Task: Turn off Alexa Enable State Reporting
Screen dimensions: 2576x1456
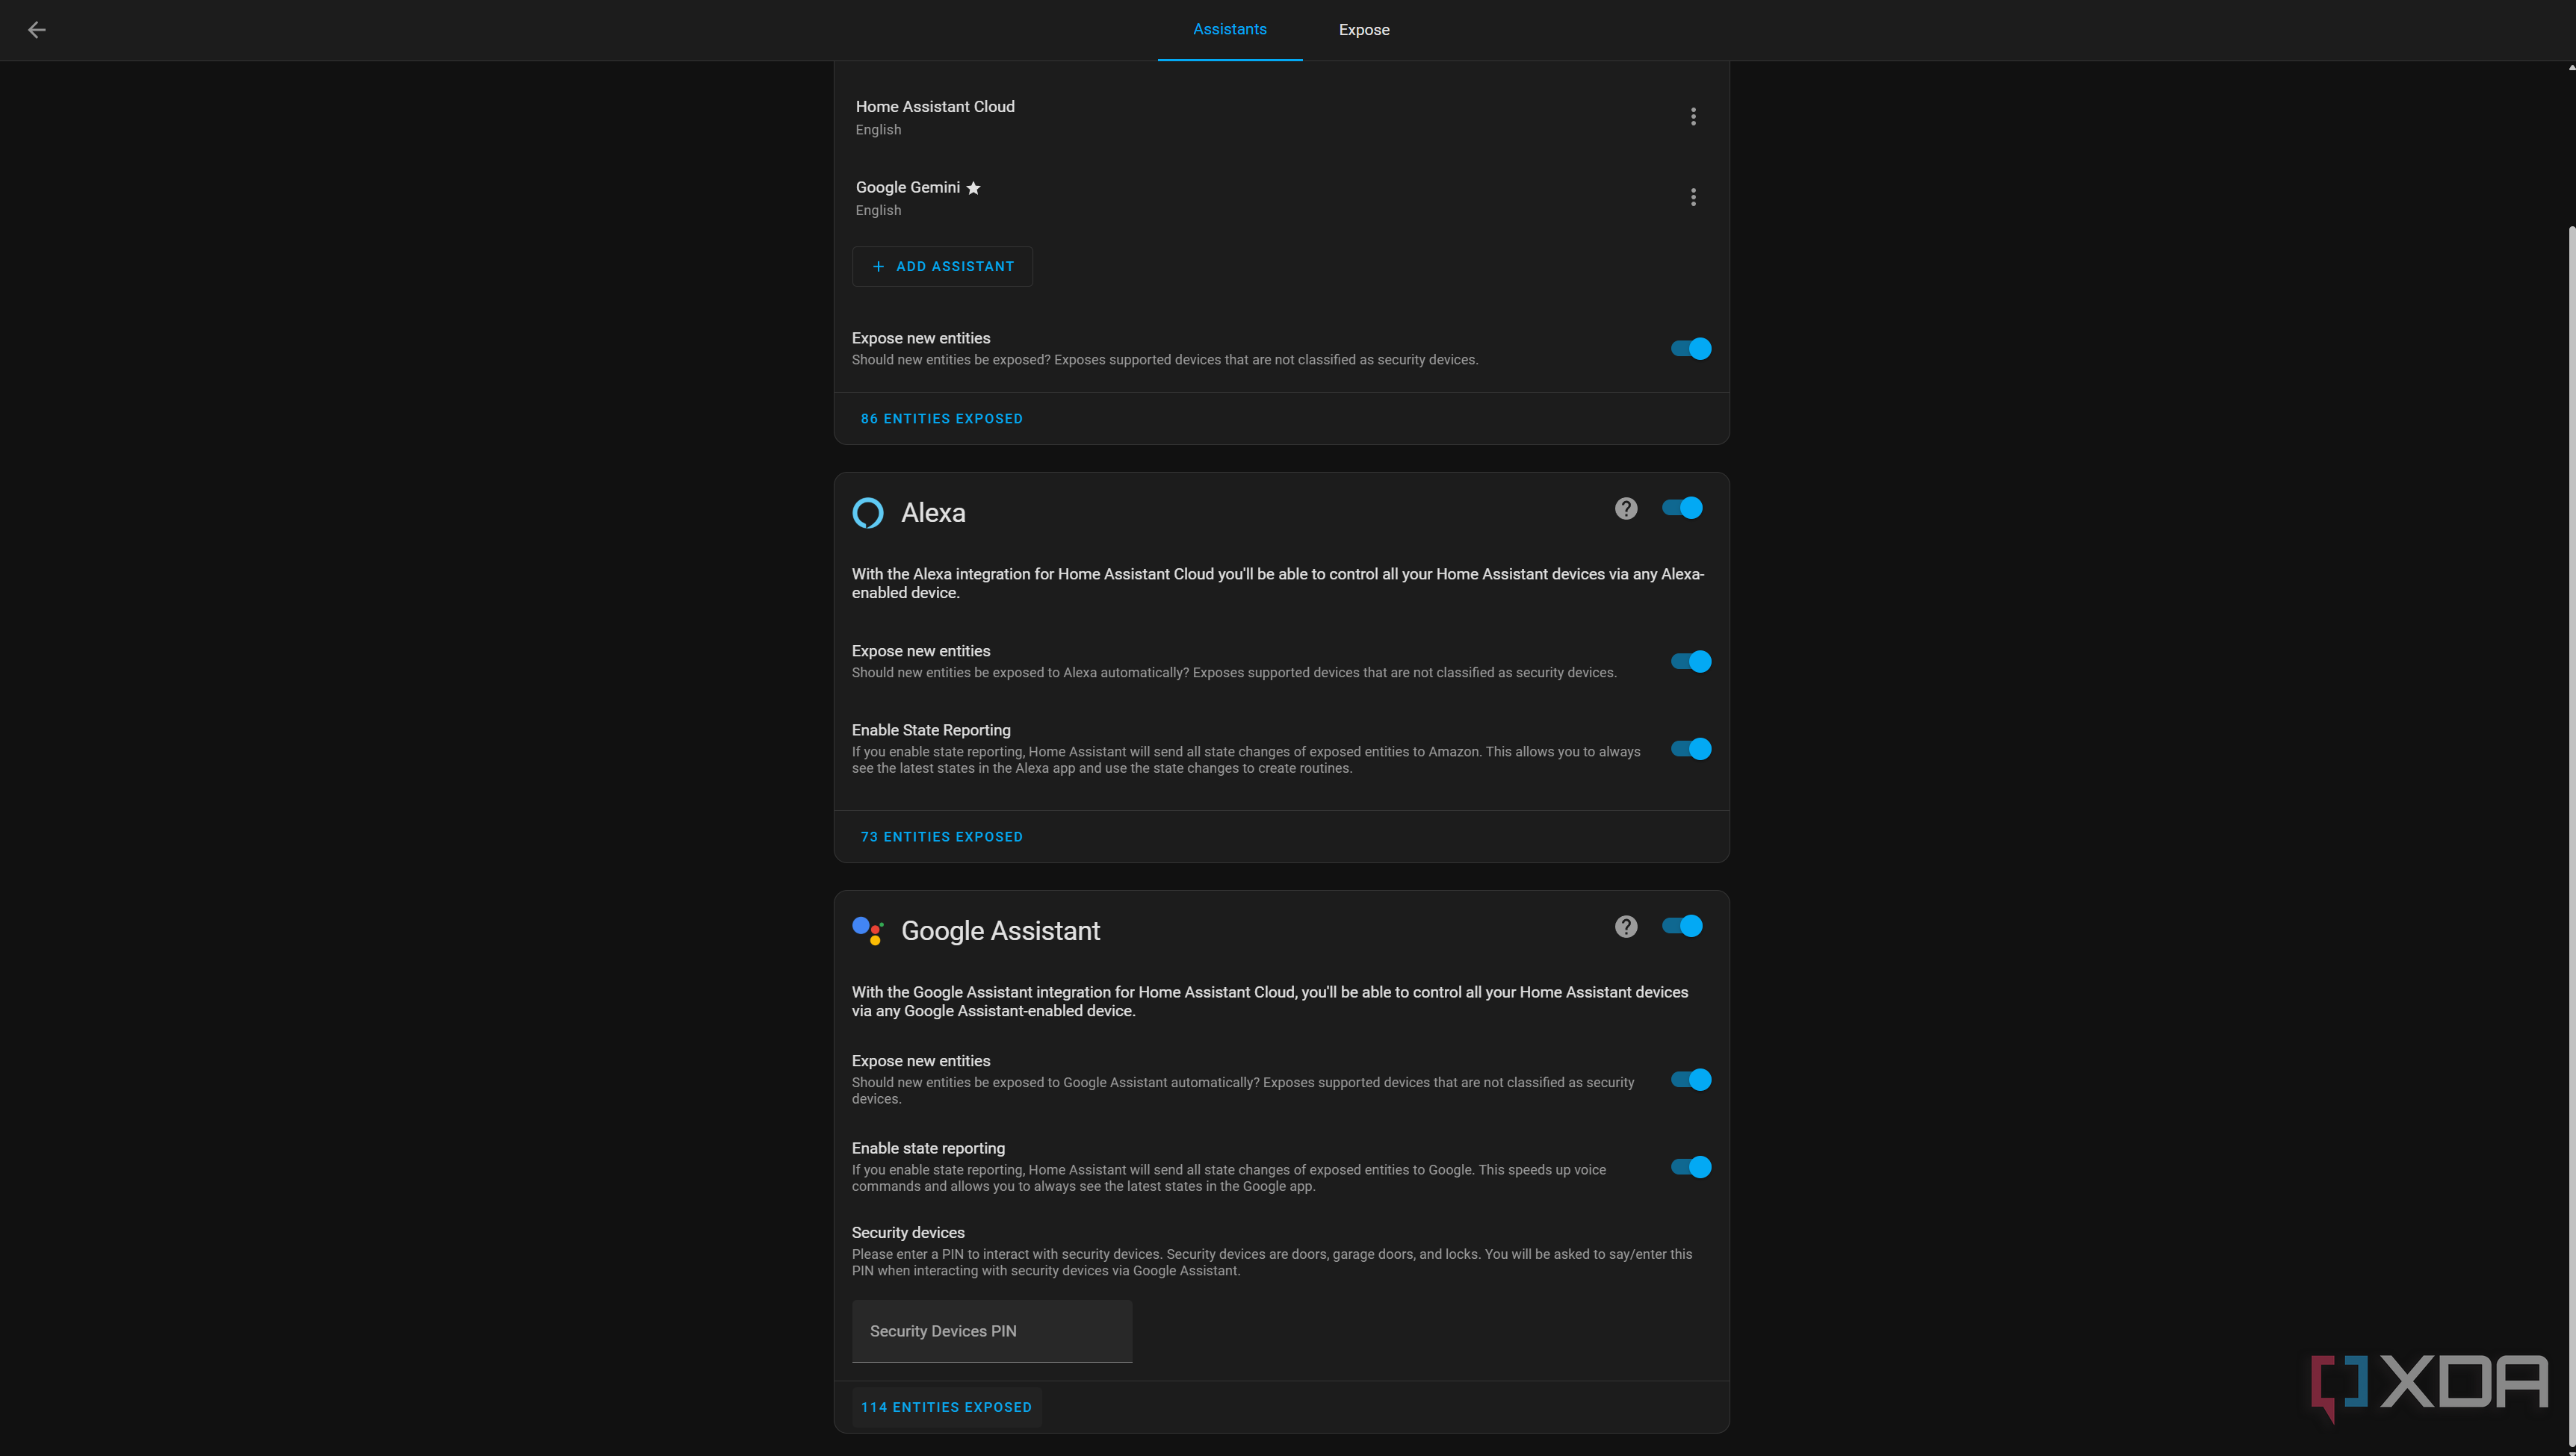Action: pyautogui.click(x=1691, y=749)
